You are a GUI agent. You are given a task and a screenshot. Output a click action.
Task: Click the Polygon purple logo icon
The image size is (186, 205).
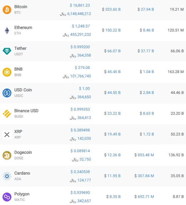7,197
